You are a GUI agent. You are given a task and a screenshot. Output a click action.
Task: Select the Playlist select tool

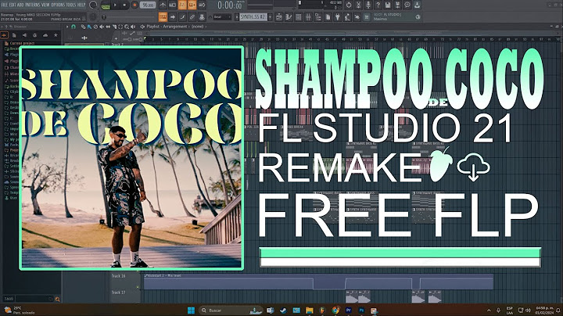pyautogui.click(x=120, y=27)
